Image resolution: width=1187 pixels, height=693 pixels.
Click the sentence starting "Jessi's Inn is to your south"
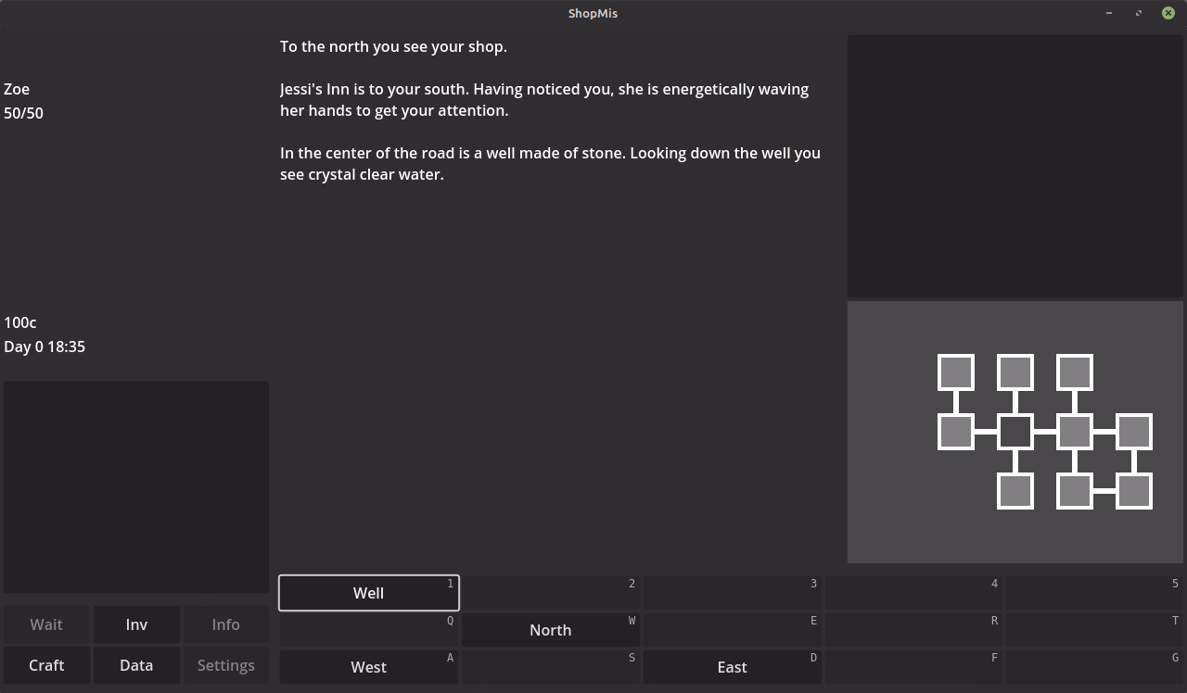point(544,100)
